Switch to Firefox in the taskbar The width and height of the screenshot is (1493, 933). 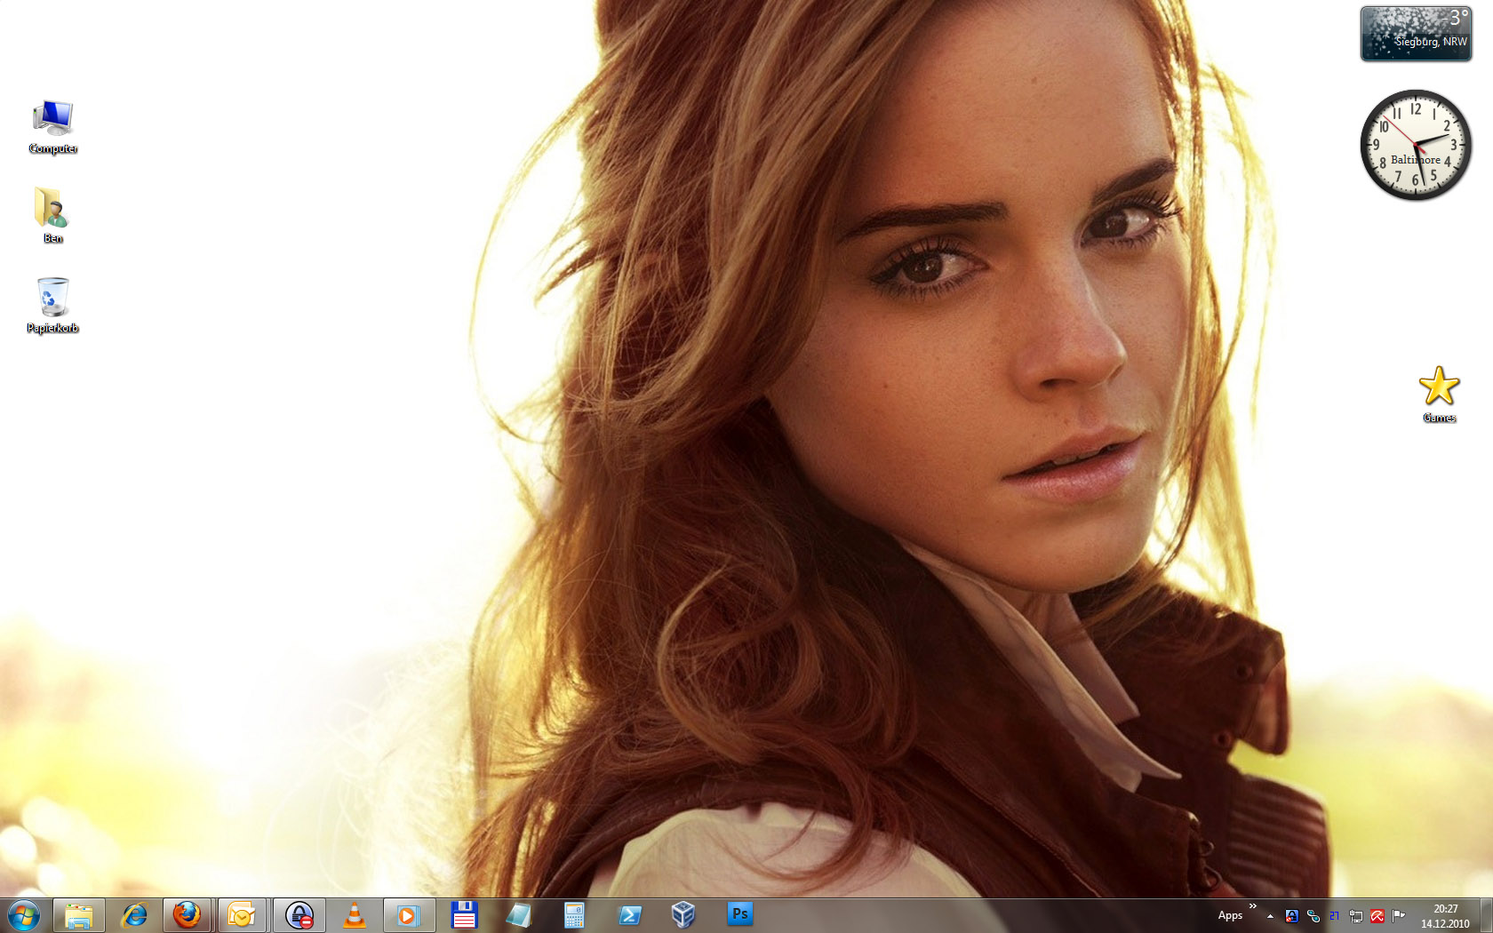[187, 915]
